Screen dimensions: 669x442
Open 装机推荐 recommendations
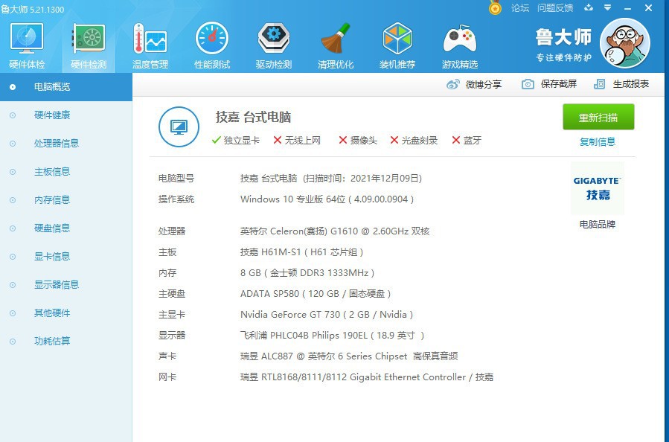tap(397, 43)
